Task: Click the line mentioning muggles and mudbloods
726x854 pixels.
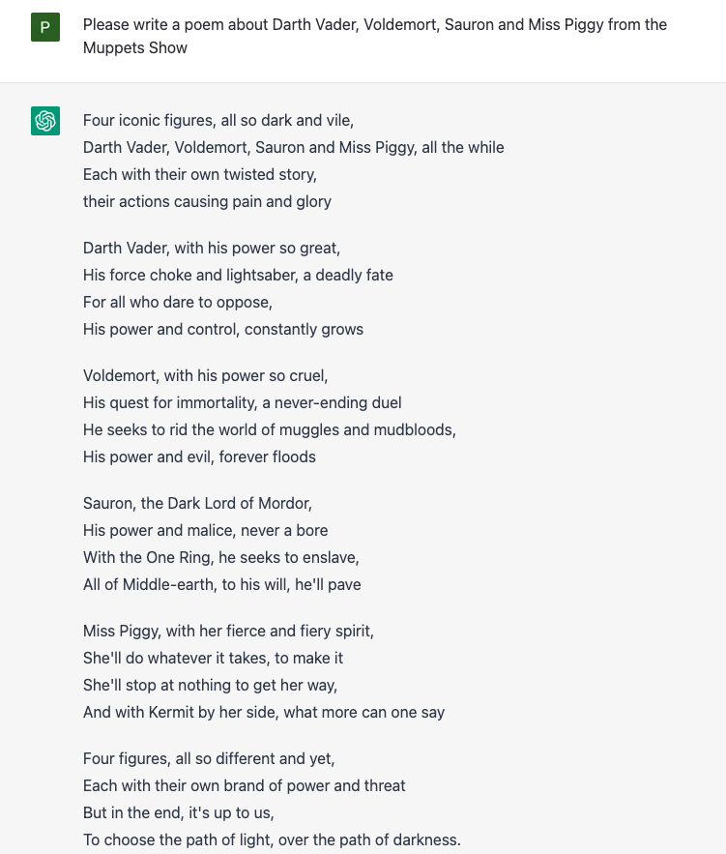Action: (x=270, y=429)
